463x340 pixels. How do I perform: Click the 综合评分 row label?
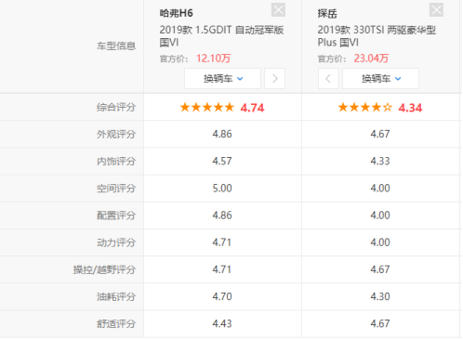116,108
